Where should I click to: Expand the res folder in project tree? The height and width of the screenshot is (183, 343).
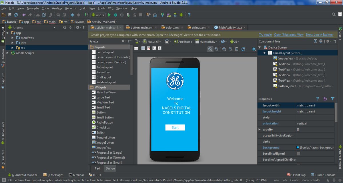pos(13,48)
